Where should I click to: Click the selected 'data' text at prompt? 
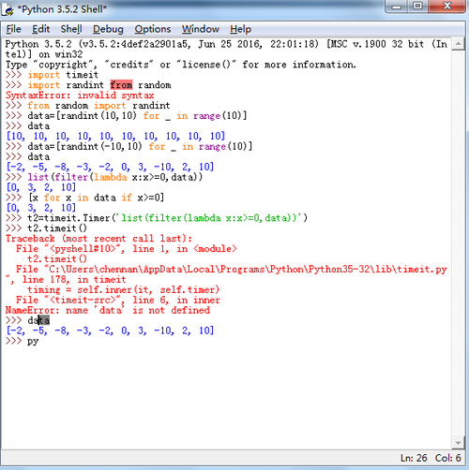38,320
